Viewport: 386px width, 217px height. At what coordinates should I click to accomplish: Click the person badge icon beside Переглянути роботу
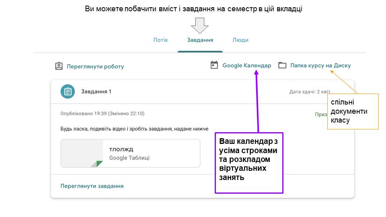click(59, 66)
